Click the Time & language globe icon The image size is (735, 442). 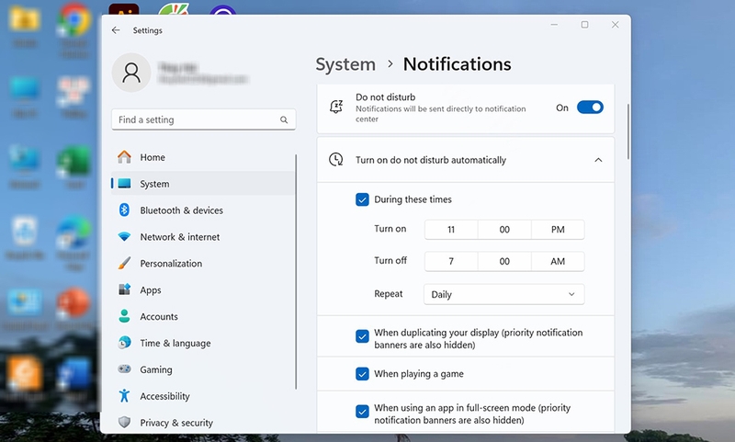click(124, 343)
